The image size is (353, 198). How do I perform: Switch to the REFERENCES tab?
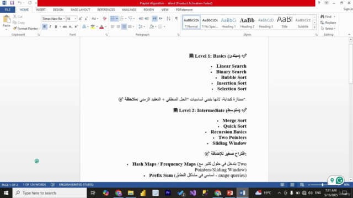point(106,10)
